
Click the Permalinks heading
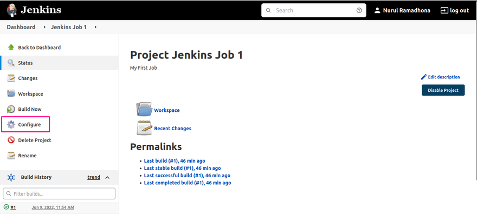point(156,146)
